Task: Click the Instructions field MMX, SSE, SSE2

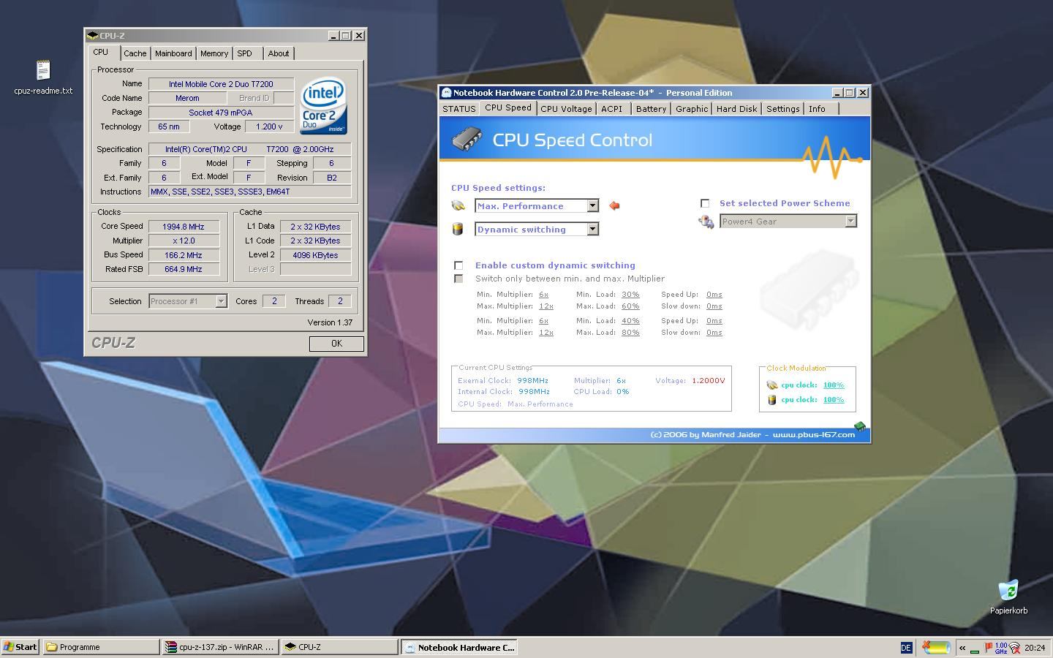Action: pos(249,192)
